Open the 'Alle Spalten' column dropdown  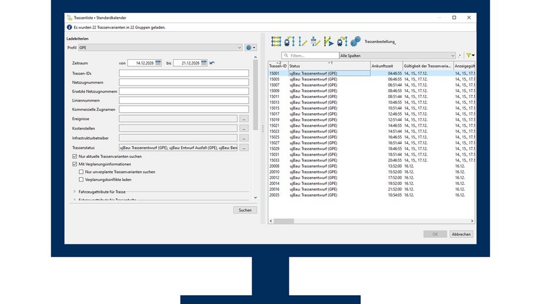tap(398, 55)
